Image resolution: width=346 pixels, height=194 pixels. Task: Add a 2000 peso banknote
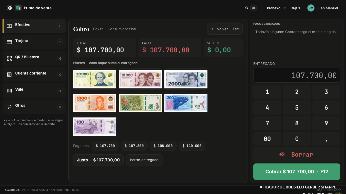pyautogui.click(x=186, y=79)
